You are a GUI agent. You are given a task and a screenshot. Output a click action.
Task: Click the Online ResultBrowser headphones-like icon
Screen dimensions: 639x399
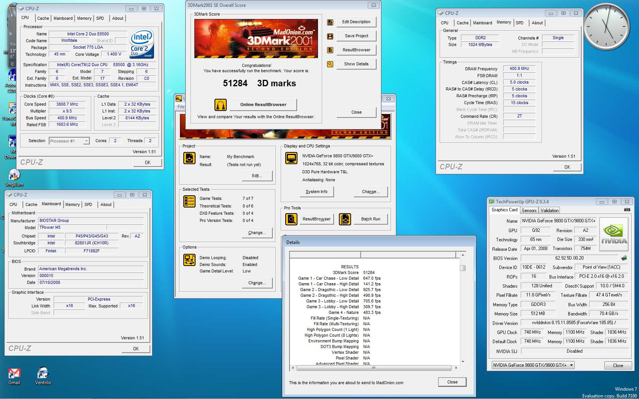pyautogui.click(x=221, y=104)
